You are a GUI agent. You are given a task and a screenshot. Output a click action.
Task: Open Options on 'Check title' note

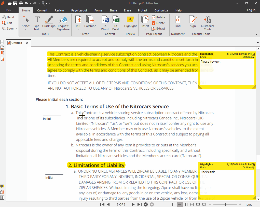pyautogui.click(x=248, y=168)
